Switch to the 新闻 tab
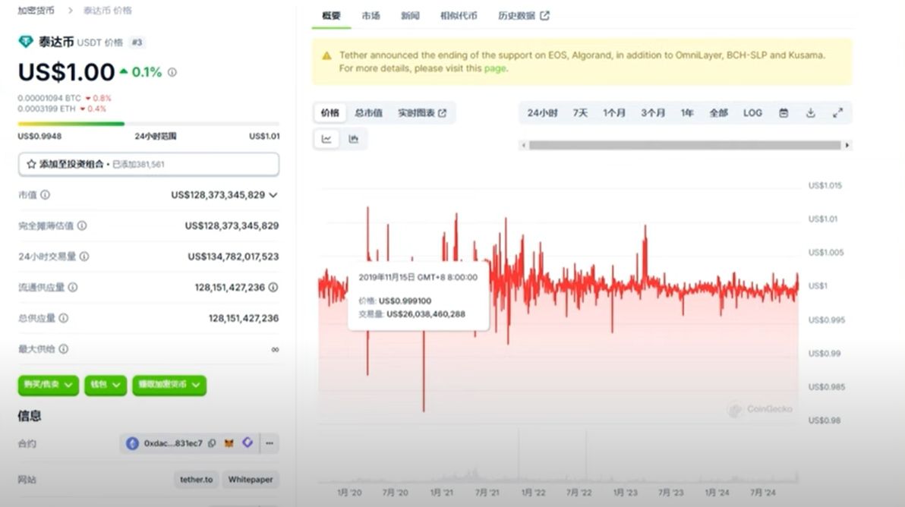 click(411, 15)
